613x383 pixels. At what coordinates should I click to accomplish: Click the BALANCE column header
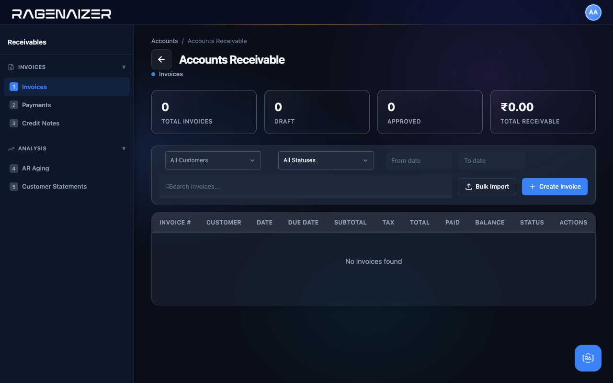(490, 223)
